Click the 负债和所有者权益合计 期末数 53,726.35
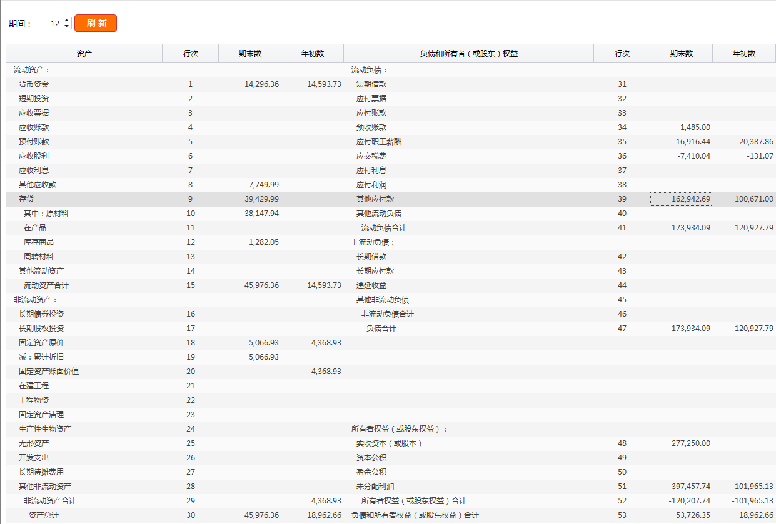 pos(689,515)
